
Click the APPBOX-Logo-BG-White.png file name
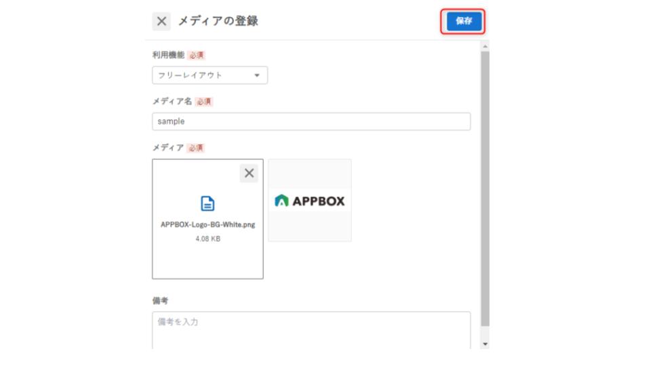pos(208,224)
